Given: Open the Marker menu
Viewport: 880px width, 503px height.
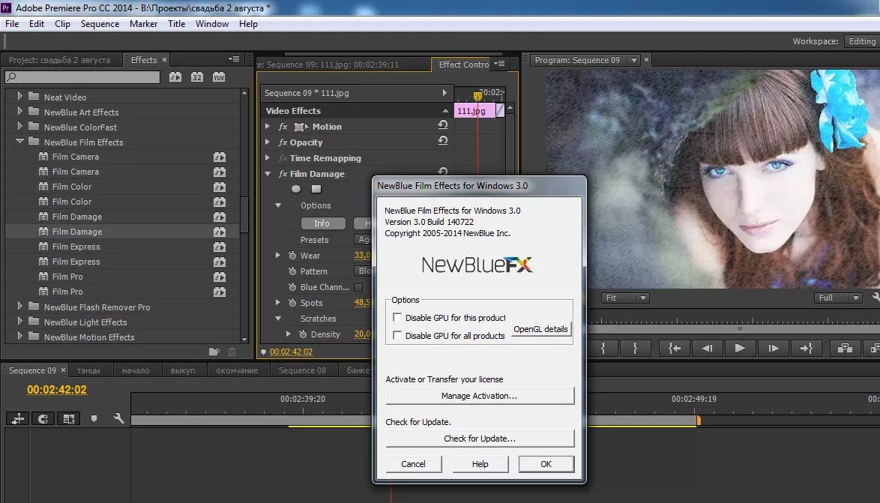Looking at the screenshot, I should pos(144,23).
